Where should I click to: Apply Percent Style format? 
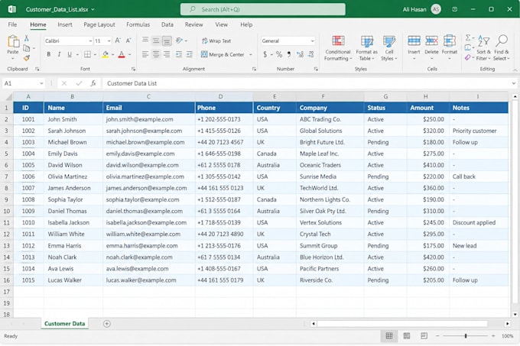(x=279, y=54)
